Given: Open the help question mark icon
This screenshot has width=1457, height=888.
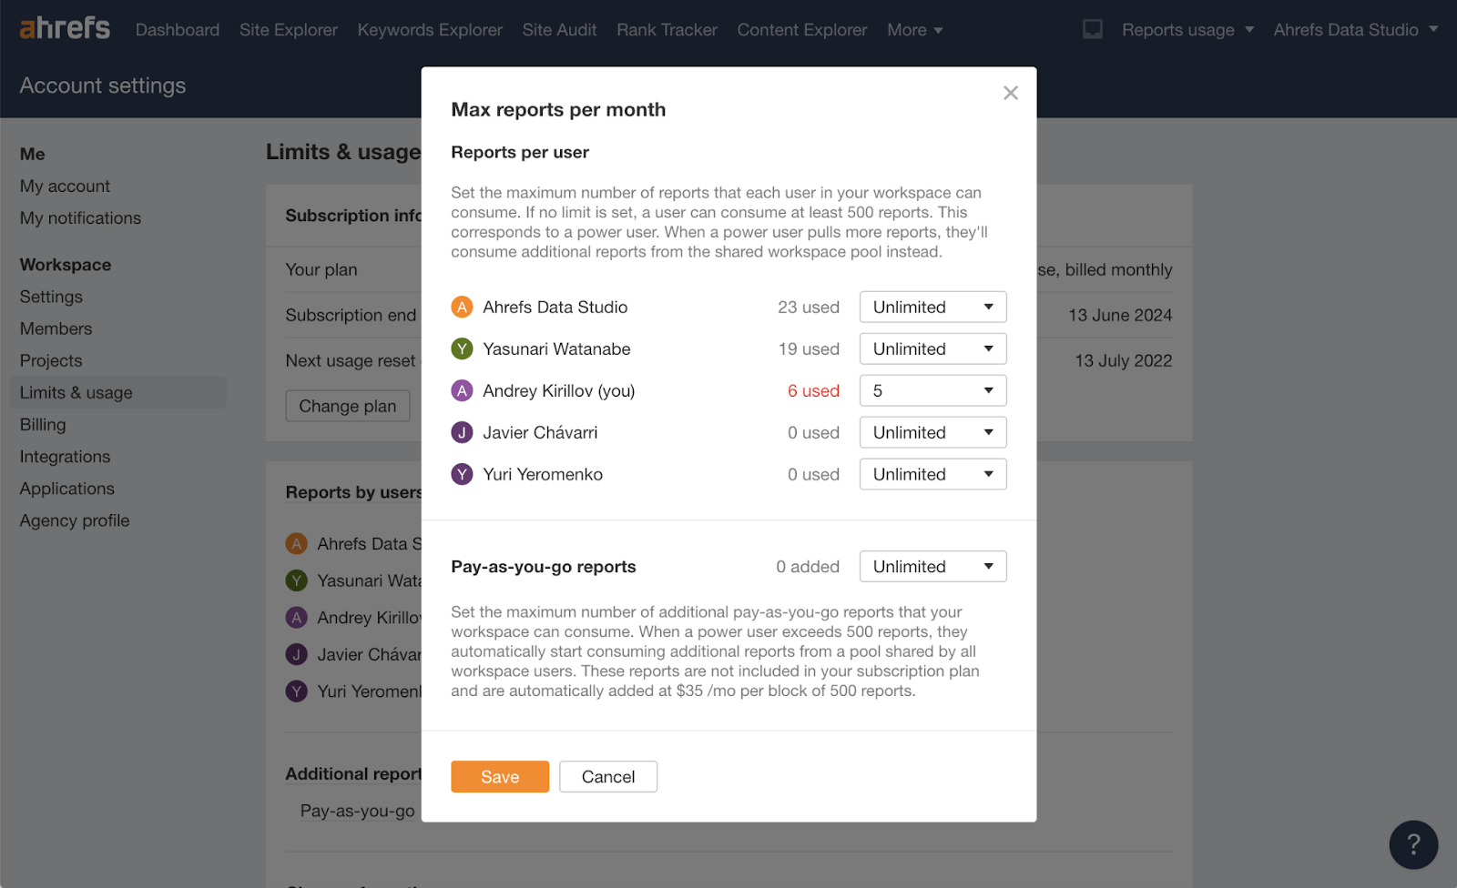Looking at the screenshot, I should click(1412, 844).
